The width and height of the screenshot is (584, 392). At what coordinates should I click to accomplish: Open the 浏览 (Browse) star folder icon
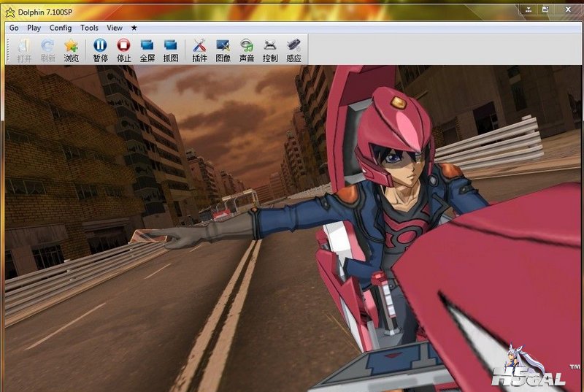[x=71, y=50]
